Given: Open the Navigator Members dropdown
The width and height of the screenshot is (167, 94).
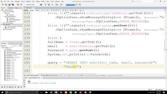Looking at the screenshot, I should click(6, 46).
